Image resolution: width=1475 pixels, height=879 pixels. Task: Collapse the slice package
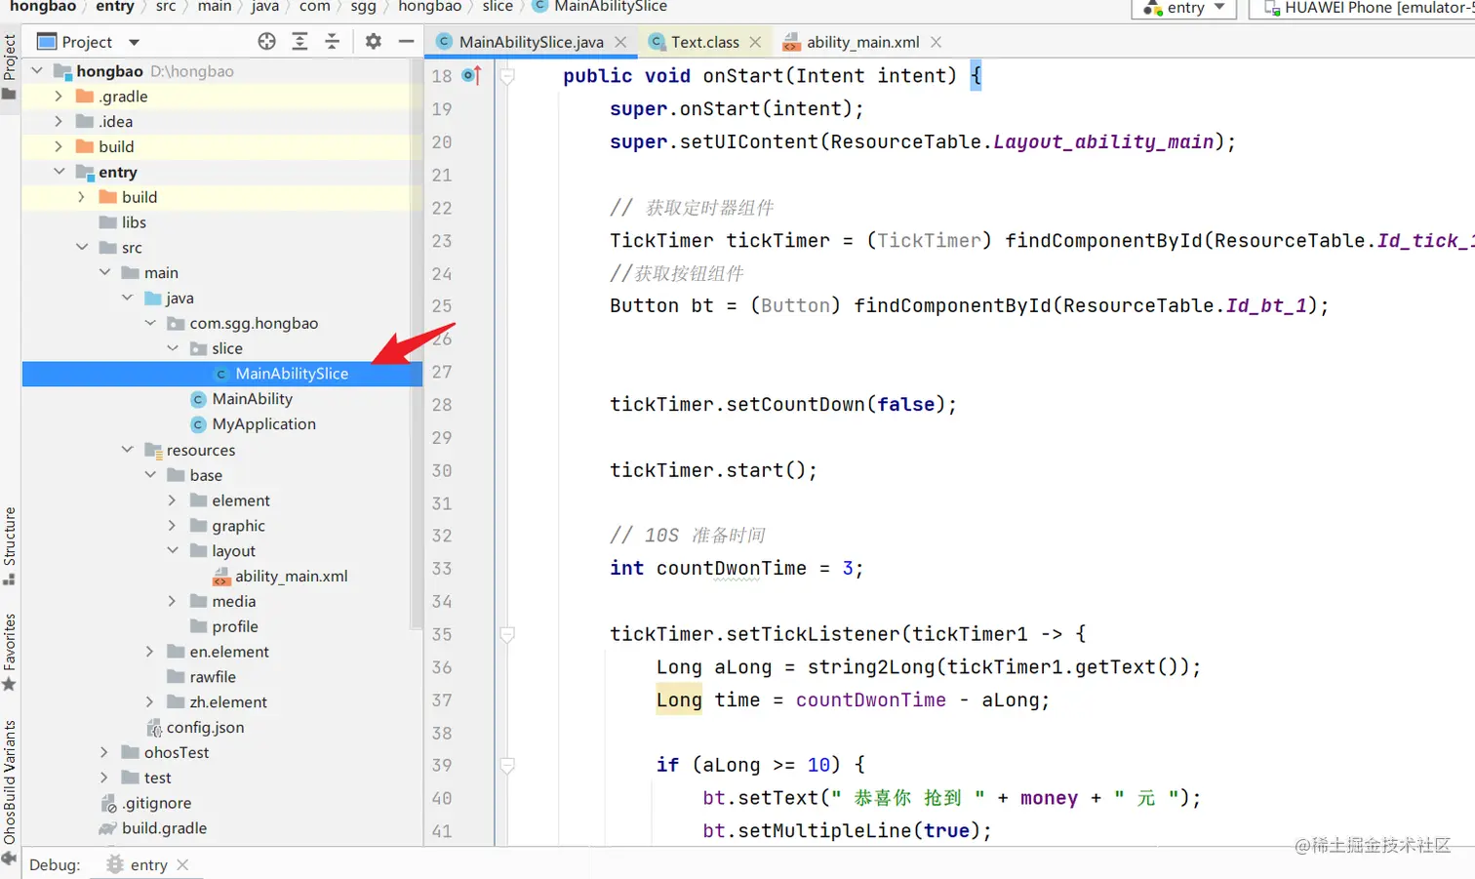[x=173, y=348]
